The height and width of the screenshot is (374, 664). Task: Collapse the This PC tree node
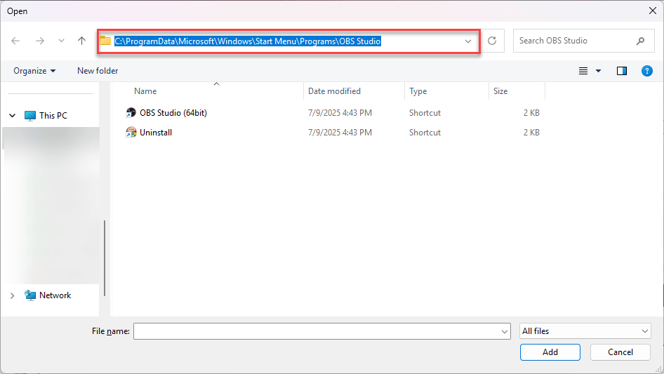coord(12,115)
